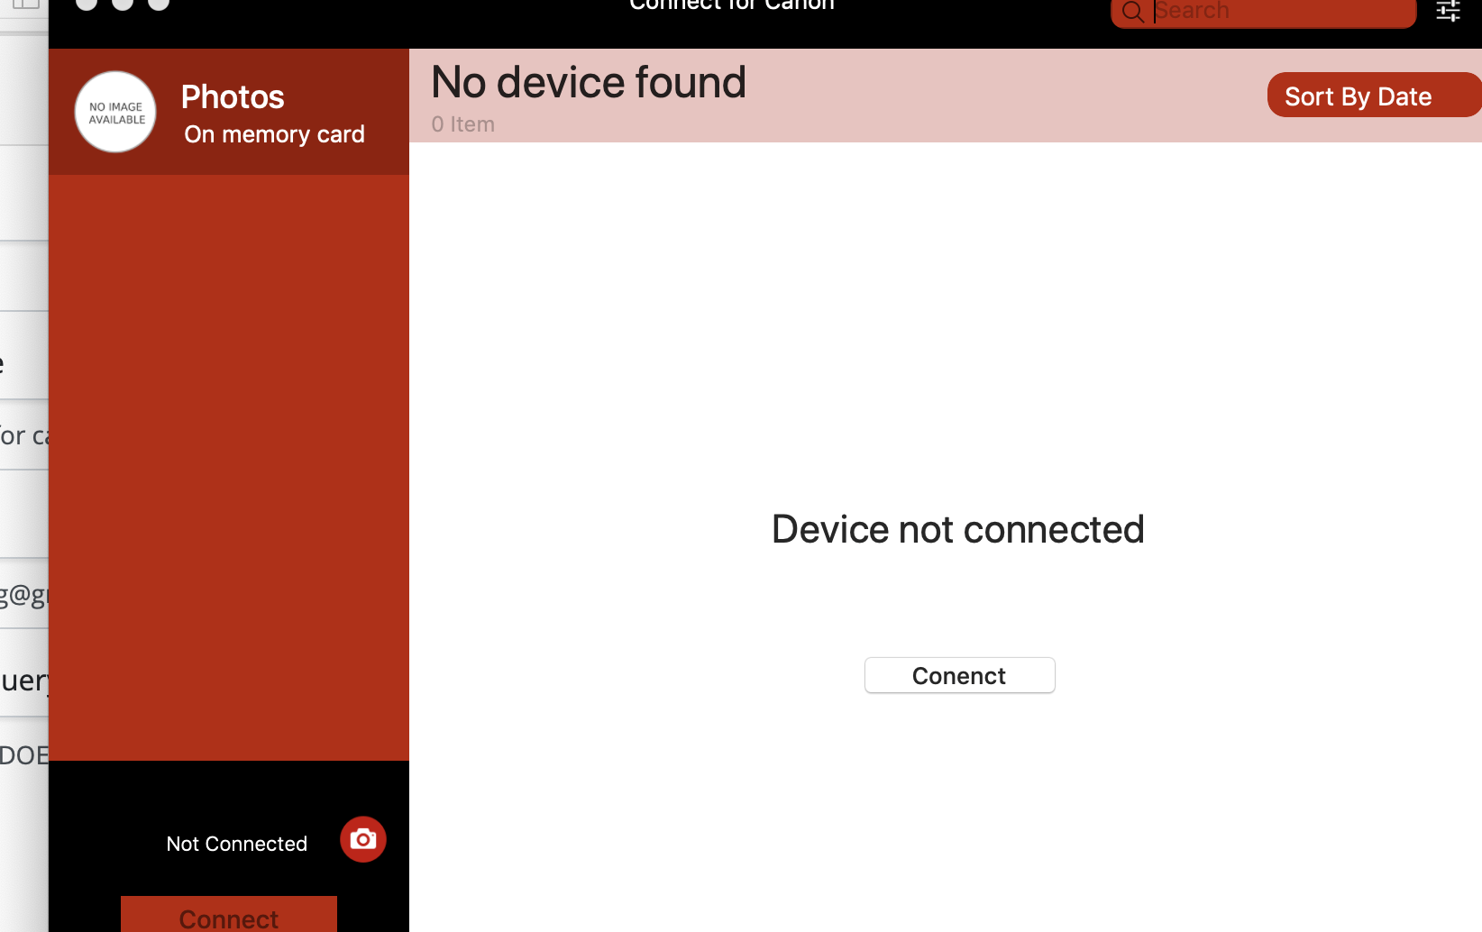
Task: Toggle the sidebar icon in the background window
Action: point(25,4)
